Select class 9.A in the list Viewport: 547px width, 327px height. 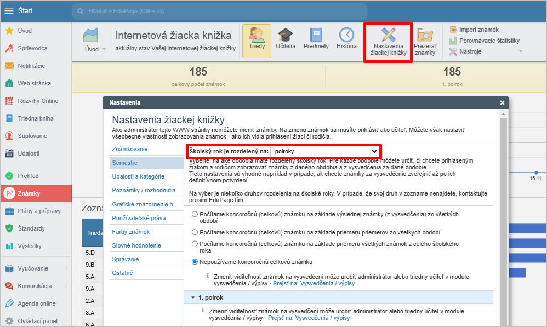pos(90,289)
